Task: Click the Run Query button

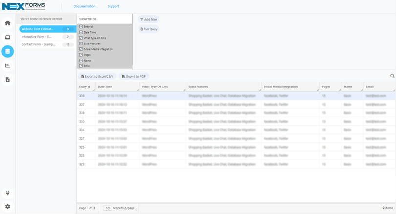Action: click(x=149, y=29)
